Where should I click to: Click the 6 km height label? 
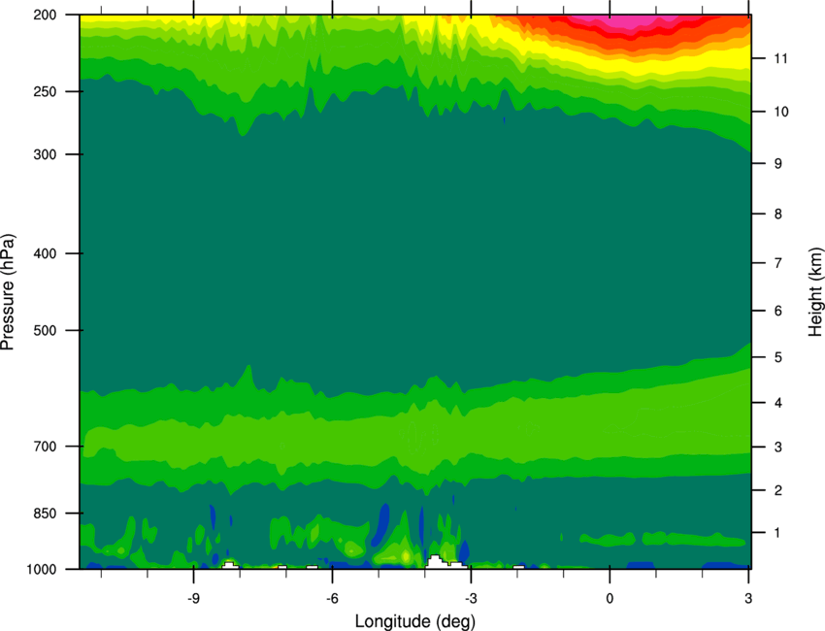(x=778, y=311)
